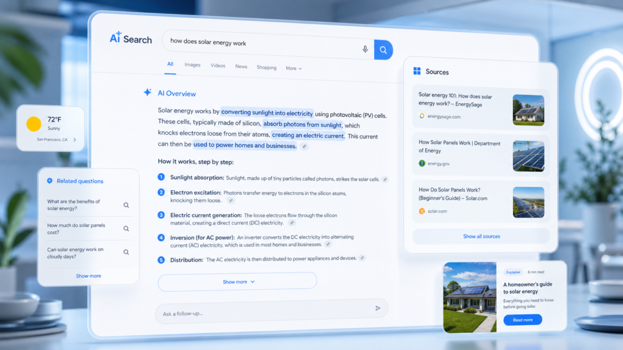The width and height of the screenshot is (623, 350).
Task: Click 'Can solar energy work on cloudy days?'
Action: 75,253
